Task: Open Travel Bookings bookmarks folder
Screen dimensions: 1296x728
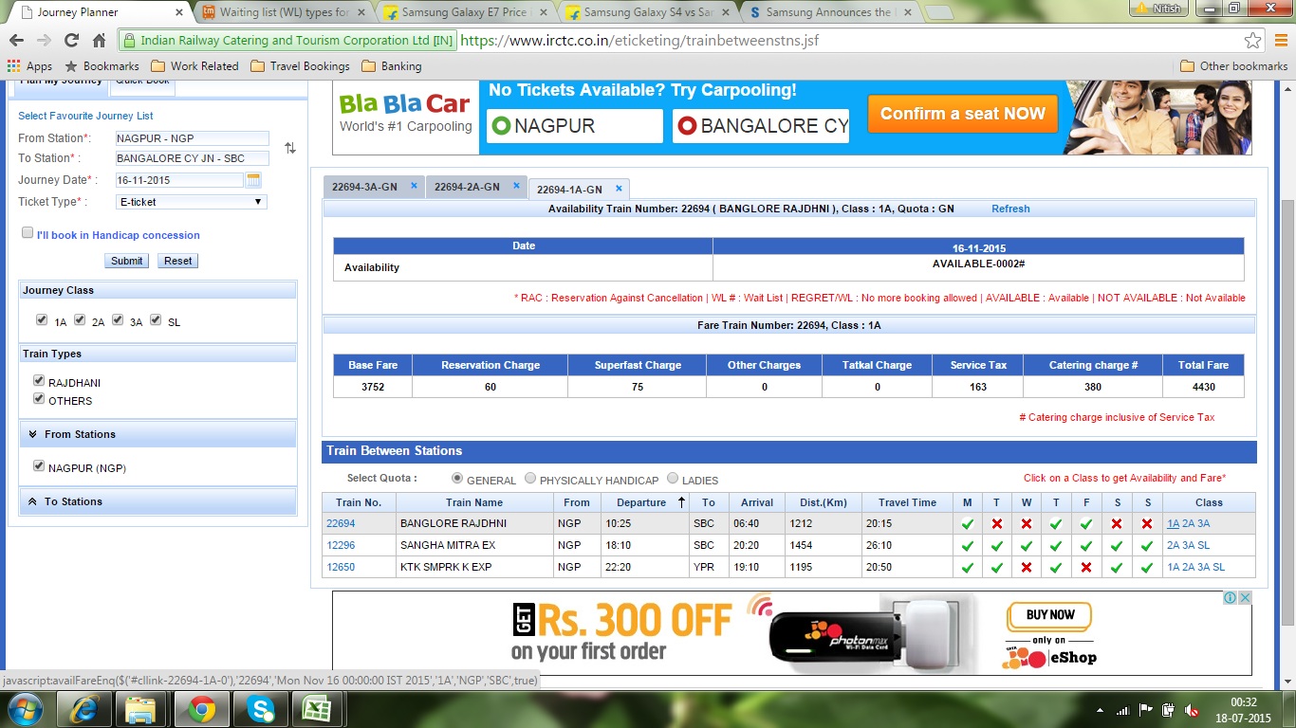Action: (300, 66)
